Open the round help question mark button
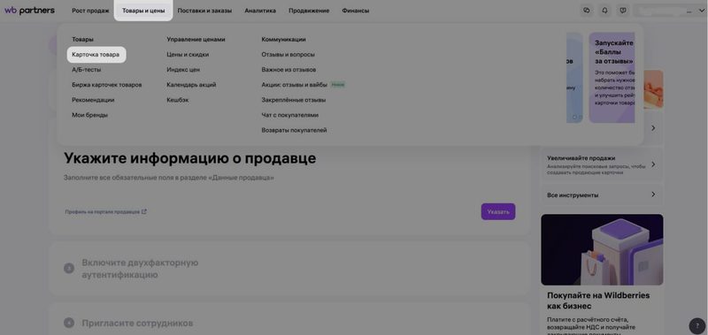Screen dimensions: 708x335 coord(697,325)
